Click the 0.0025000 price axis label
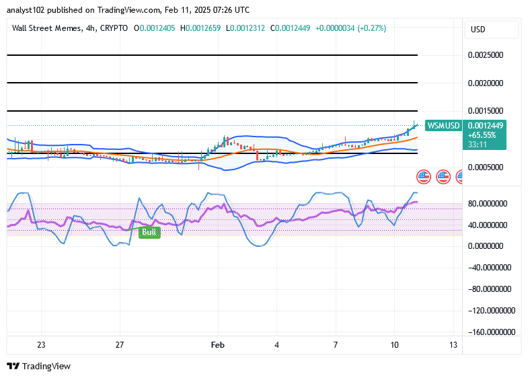The height and width of the screenshot is (378, 528). 486,55
